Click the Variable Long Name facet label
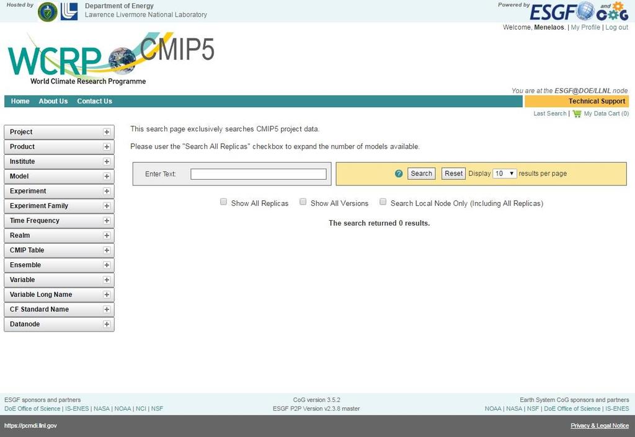Viewport: 635px width, 437px height. pos(41,294)
